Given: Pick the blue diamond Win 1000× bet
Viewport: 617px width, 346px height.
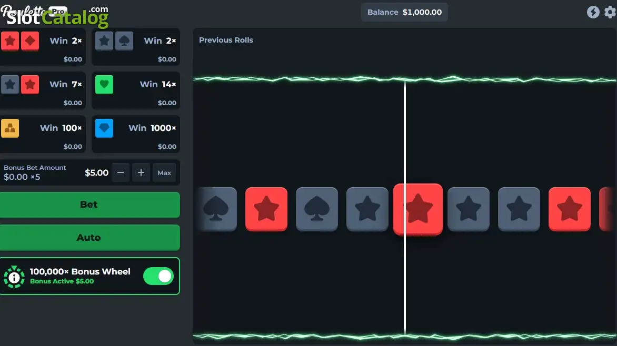Looking at the screenshot, I should click(136, 135).
